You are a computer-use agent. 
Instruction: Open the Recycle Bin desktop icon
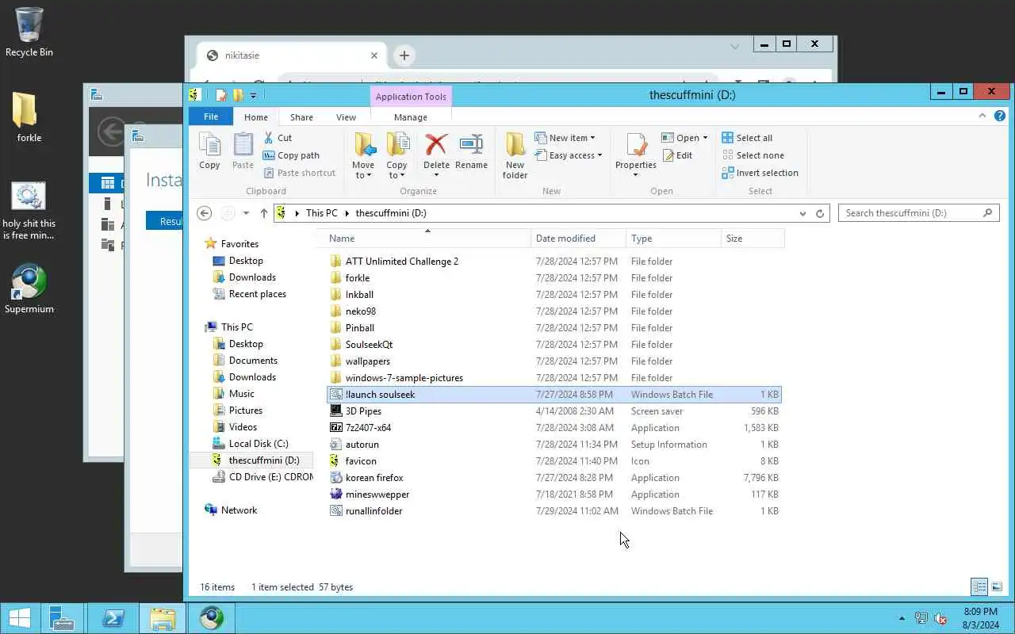[29, 32]
